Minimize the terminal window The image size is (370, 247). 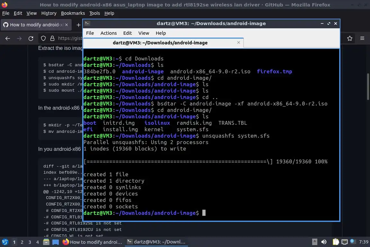(322, 23)
